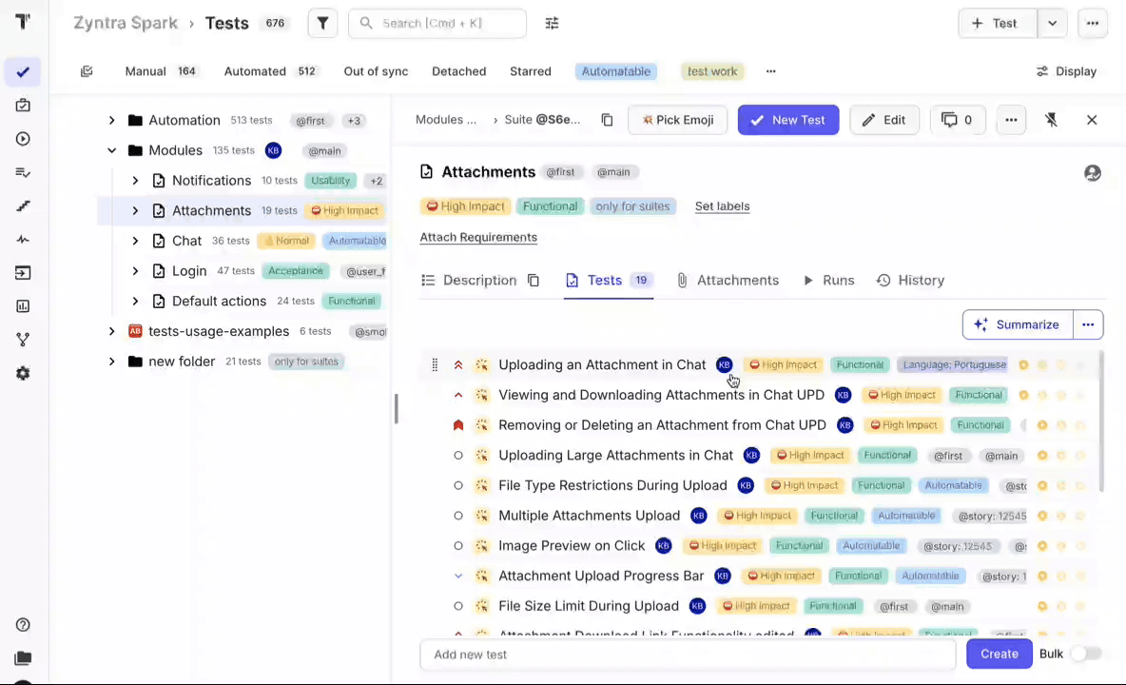The image size is (1126, 685).
Task: Collapse the Modules folder
Action: click(x=111, y=150)
